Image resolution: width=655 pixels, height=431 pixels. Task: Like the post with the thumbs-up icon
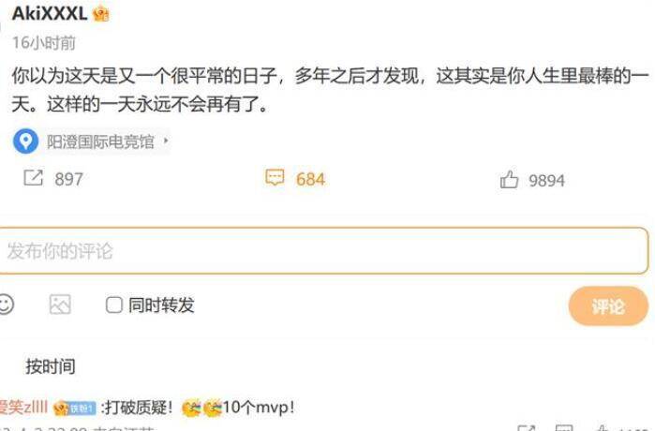point(509,180)
